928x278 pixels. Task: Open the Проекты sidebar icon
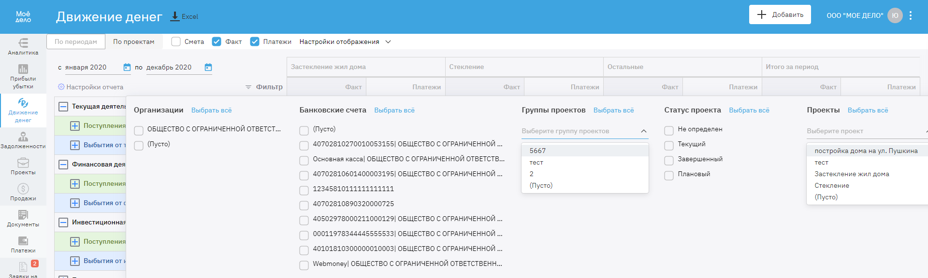click(x=23, y=163)
